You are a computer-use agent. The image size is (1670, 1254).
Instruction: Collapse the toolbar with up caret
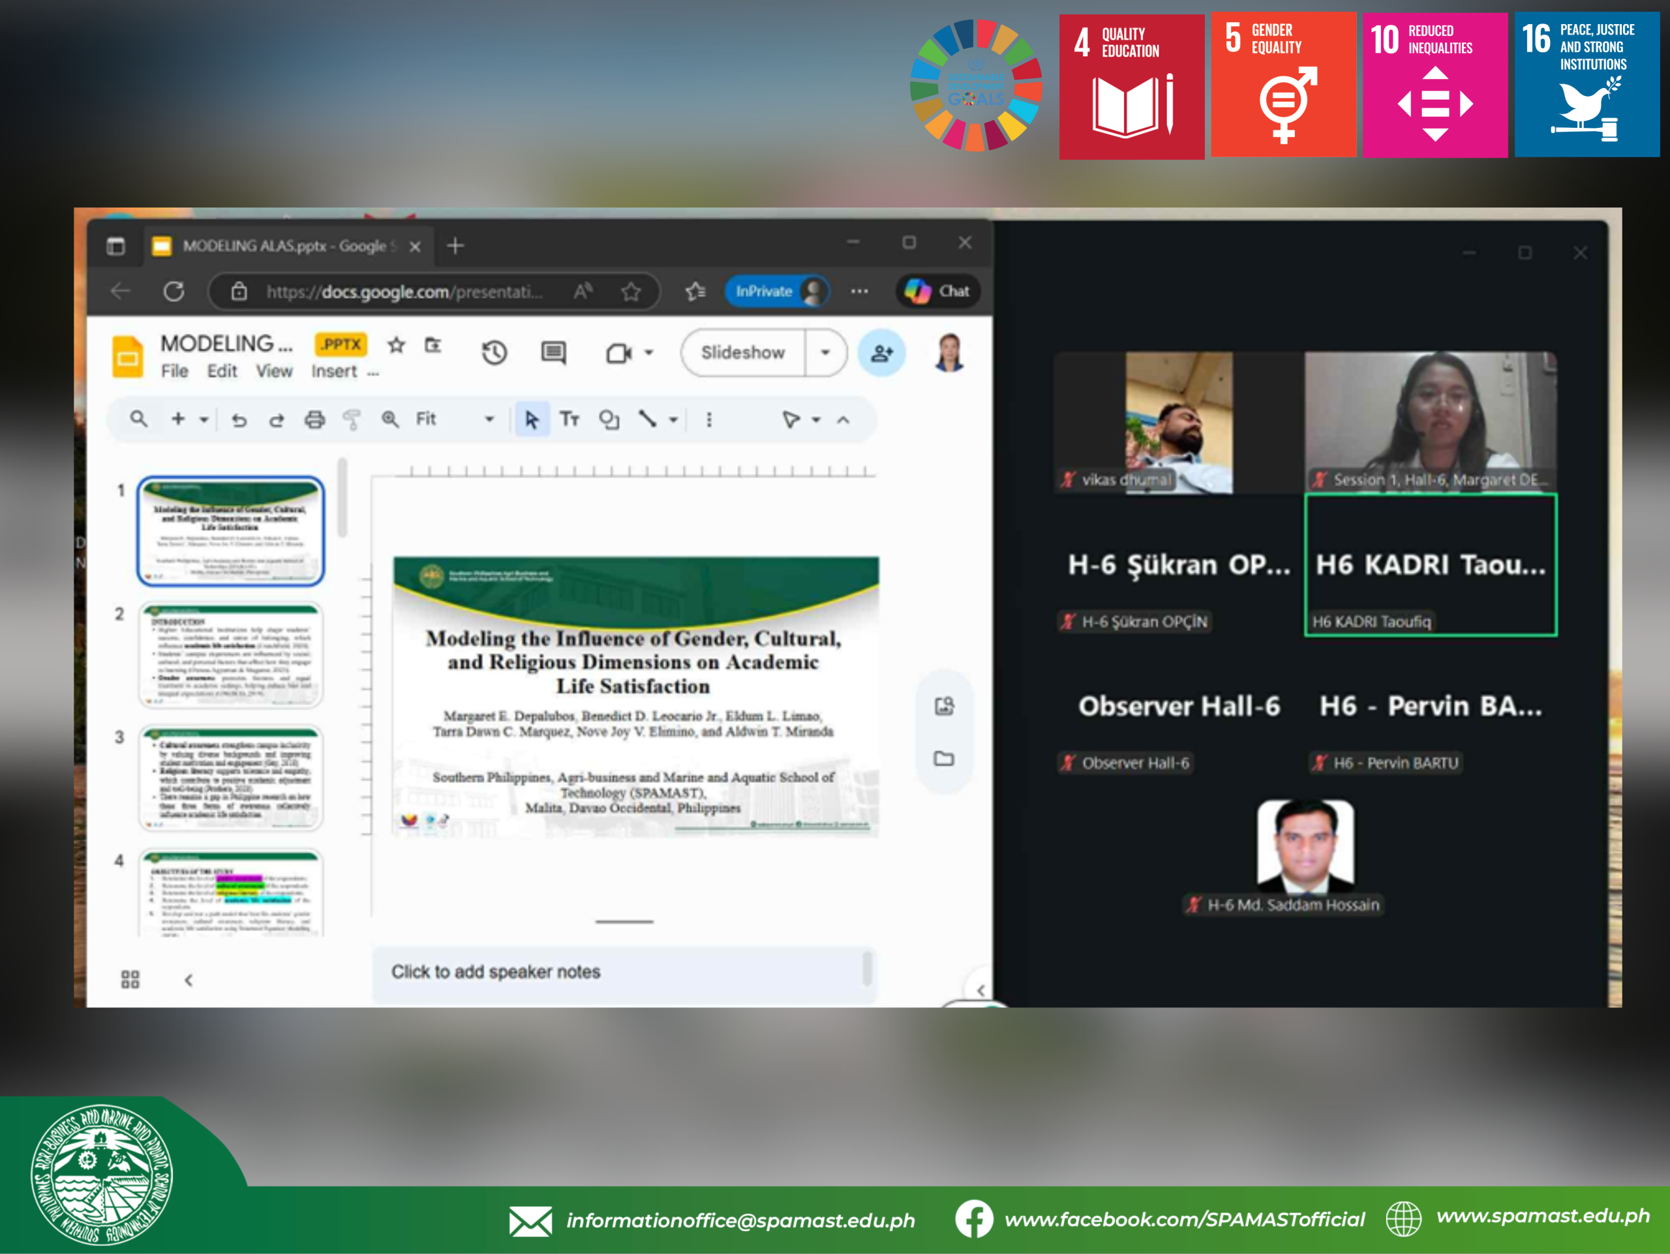[x=843, y=420]
